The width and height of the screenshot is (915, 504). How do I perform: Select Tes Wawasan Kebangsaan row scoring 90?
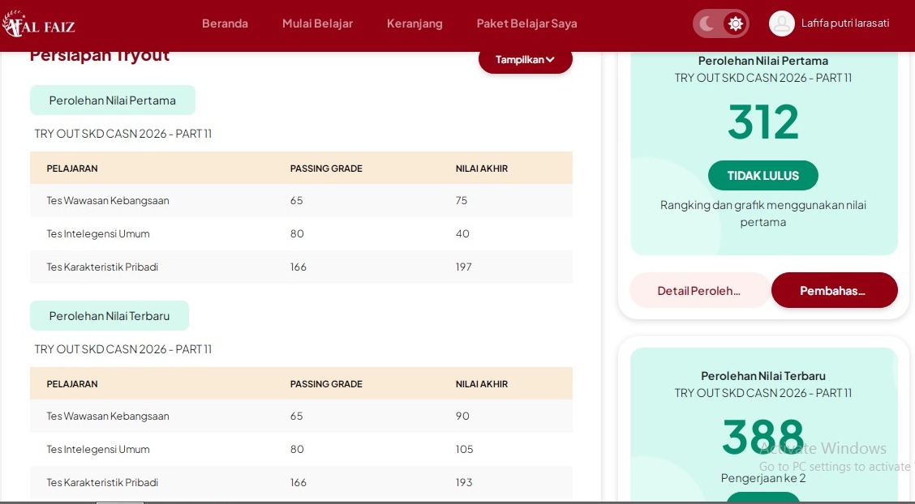tap(301, 416)
